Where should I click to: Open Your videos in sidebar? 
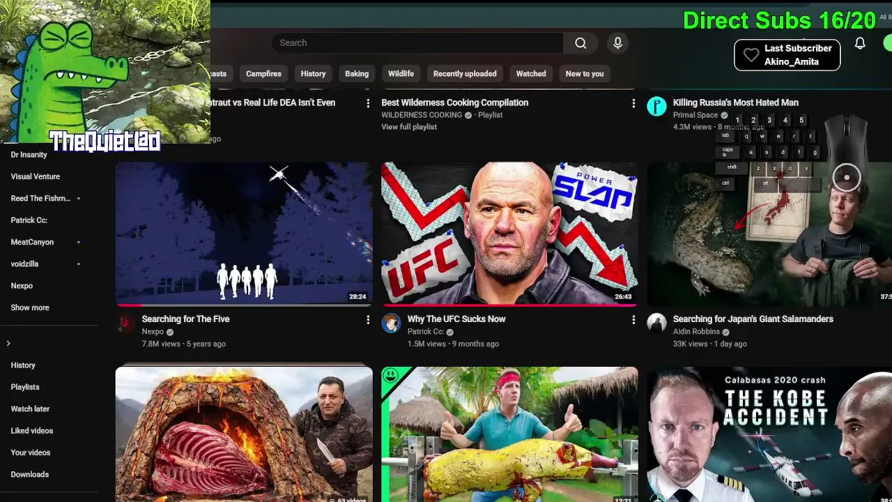[x=31, y=452]
